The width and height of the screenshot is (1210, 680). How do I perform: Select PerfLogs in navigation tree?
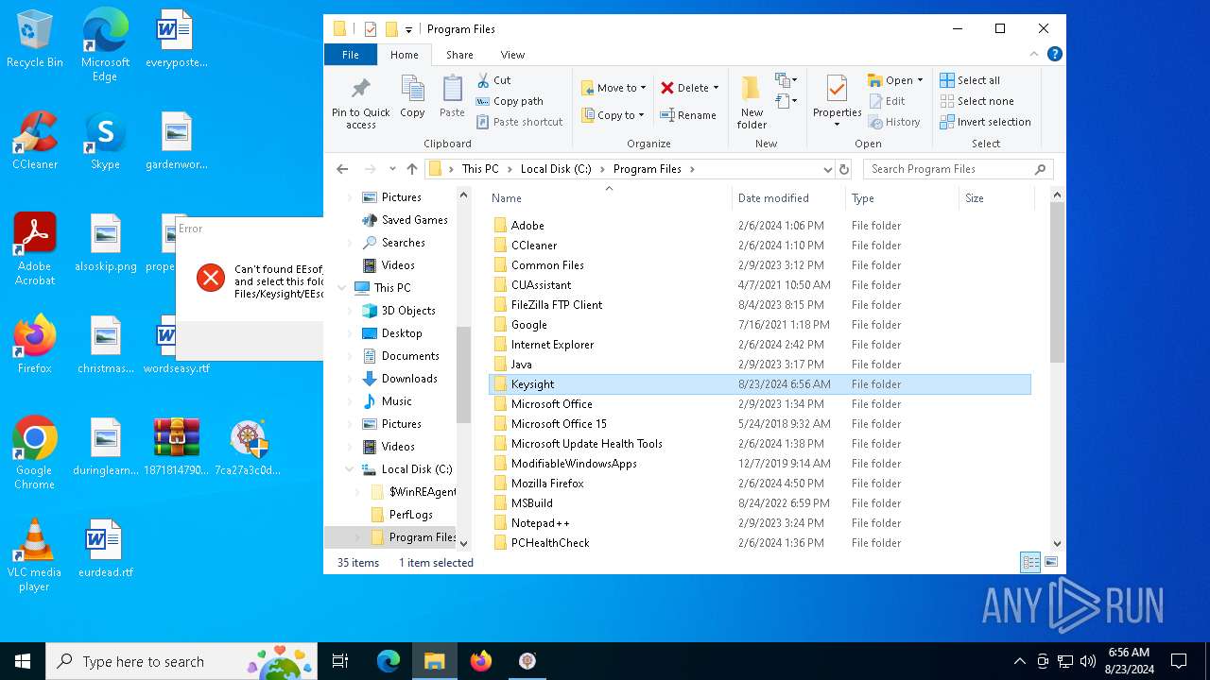point(410,515)
